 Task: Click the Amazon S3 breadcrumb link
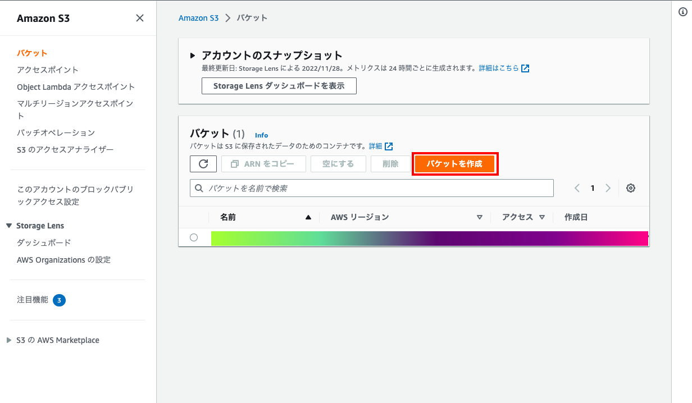[x=198, y=18]
